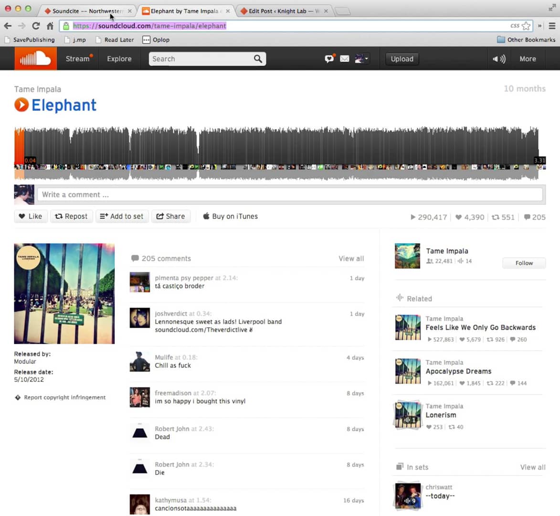The width and height of the screenshot is (560, 516).
Task: Click the Upload button
Action: point(402,59)
